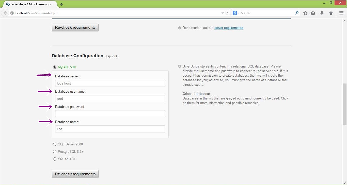The height and width of the screenshot is (185, 347).
Task: Select the SQL Server 2008 option
Action: (55, 144)
